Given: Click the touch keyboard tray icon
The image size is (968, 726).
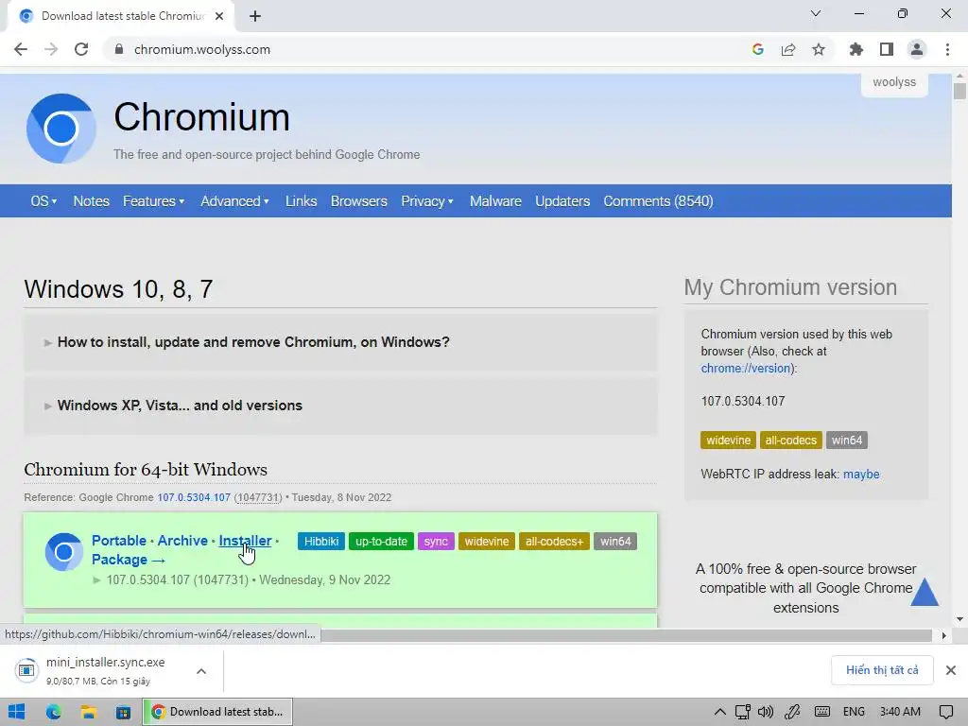Looking at the screenshot, I should 822,712.
